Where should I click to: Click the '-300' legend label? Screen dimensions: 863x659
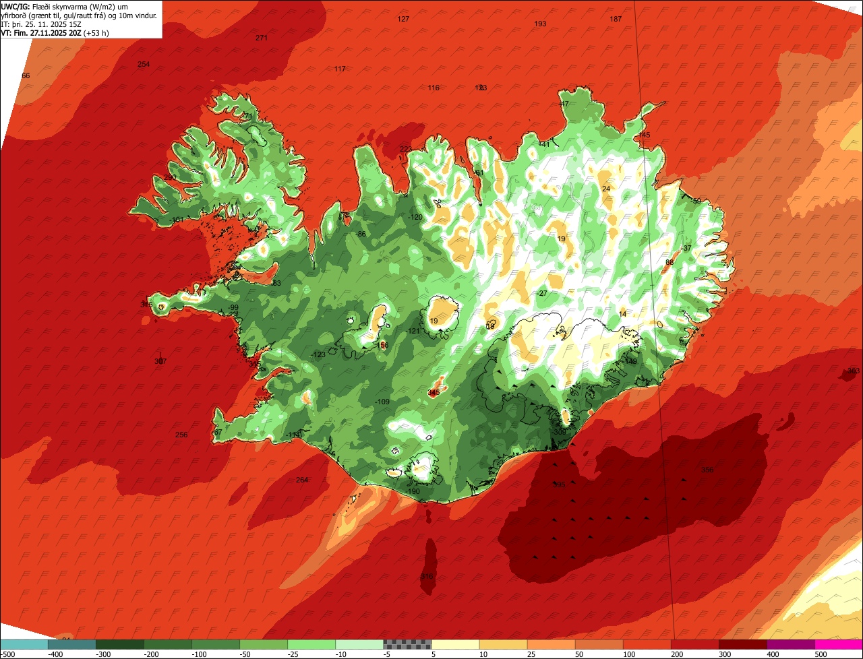click(103, 654)
